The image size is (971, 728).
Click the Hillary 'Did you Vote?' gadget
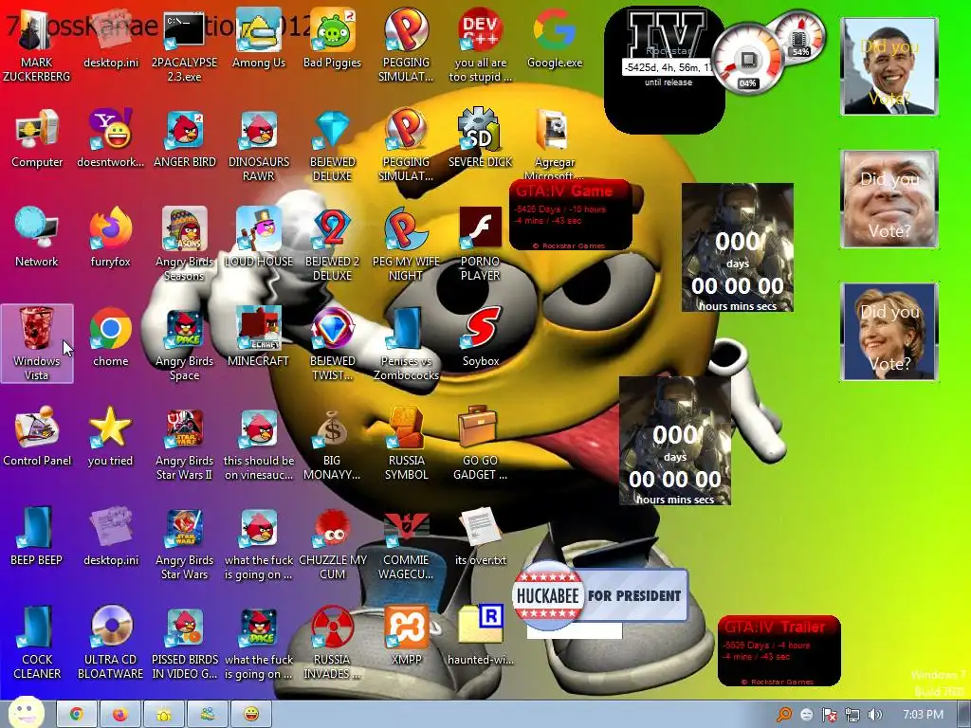click(x=889, y=331)
